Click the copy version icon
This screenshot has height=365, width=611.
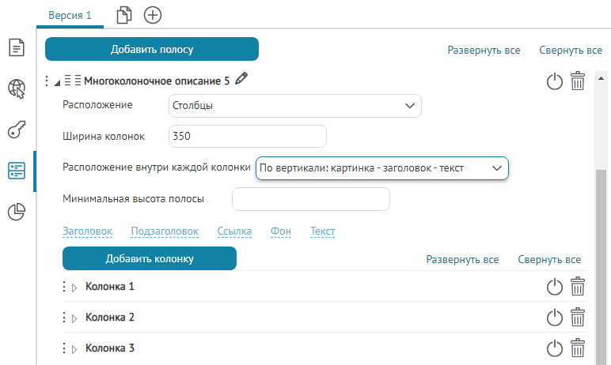point(123,15)
